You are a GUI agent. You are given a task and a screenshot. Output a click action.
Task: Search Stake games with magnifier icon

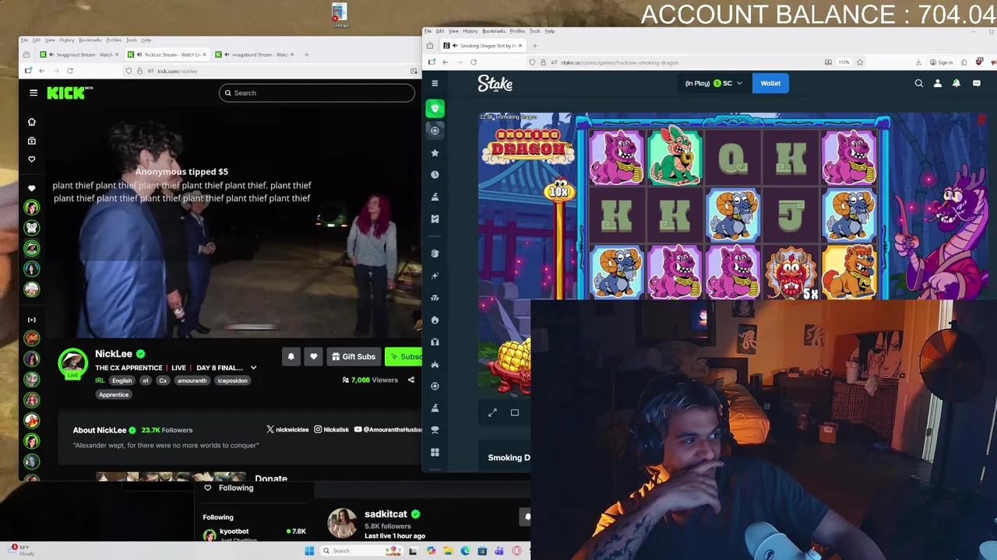pyautogui.click(x=919, y=83)
